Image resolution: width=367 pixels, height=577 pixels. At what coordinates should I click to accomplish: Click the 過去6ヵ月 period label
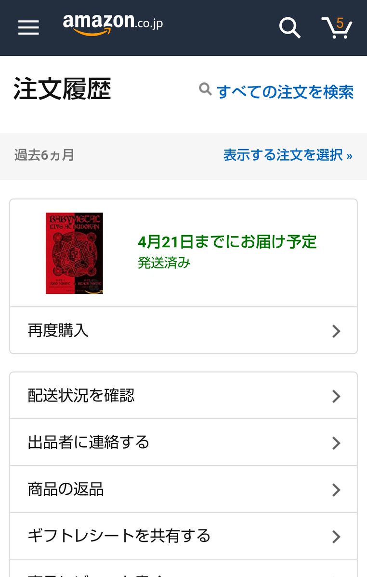pyautogui.click(x=44, y=155)
